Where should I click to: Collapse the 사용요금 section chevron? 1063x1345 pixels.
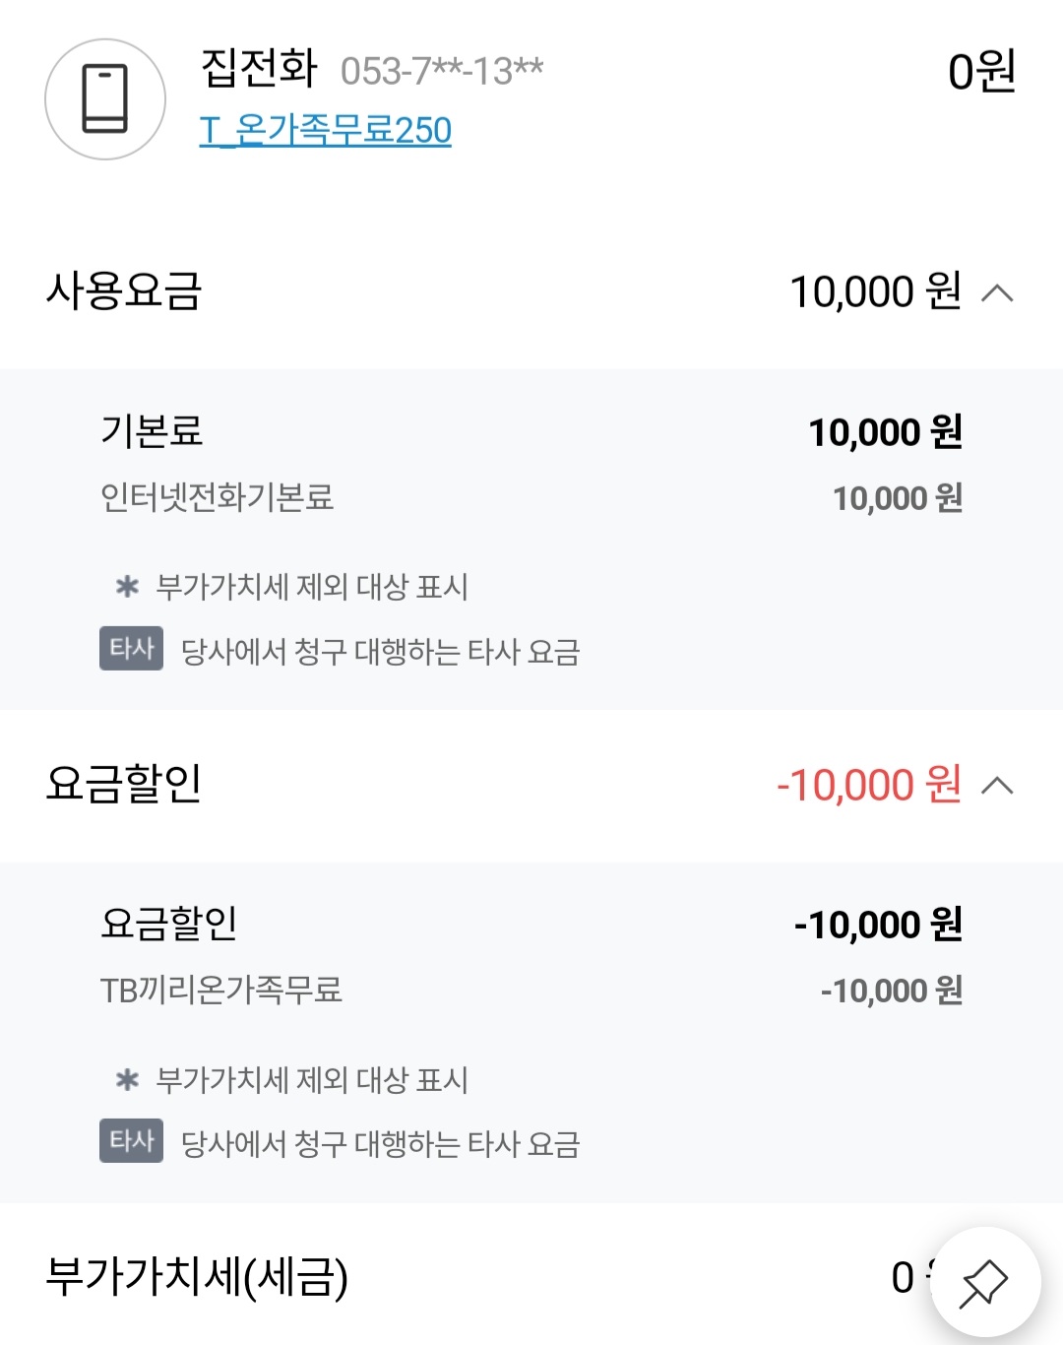click(x=998, y=292)
